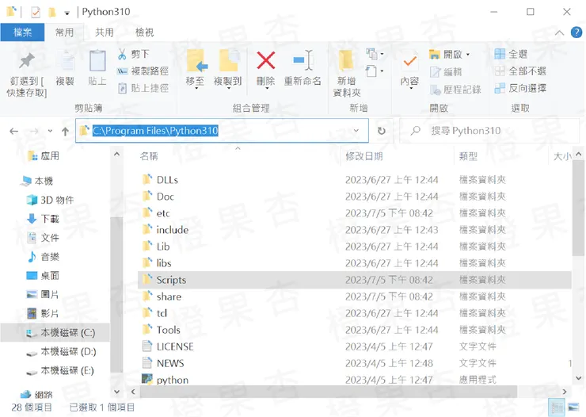The height and width of the screenshot is (417, 586).
Task: Switch to Large icons view in status bar
Action: pyautogui.click(x=573, y=407)
